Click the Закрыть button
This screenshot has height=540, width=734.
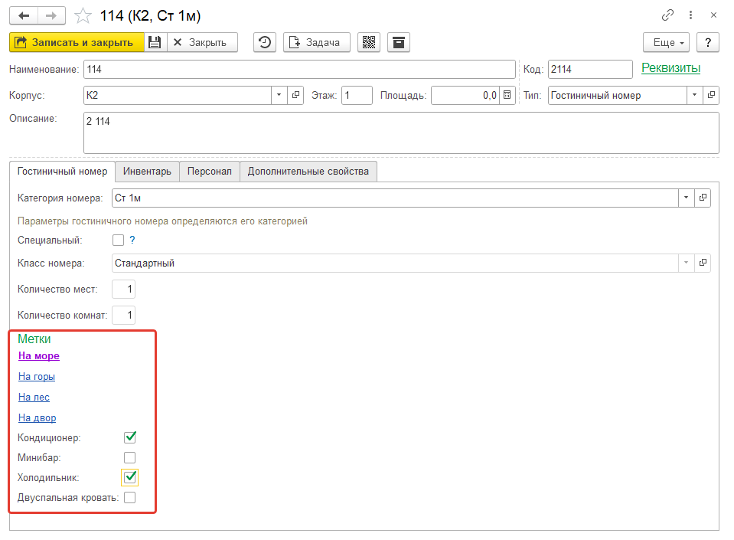click(202, 42)
